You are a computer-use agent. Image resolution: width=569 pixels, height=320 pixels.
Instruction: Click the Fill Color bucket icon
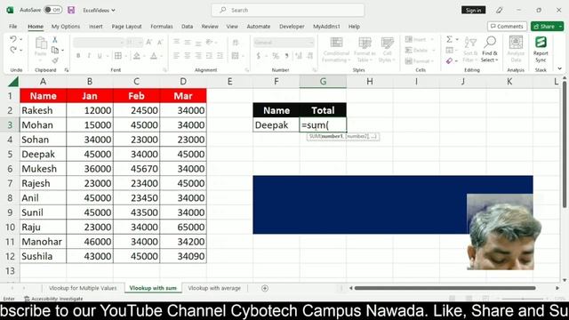point(136,56)
